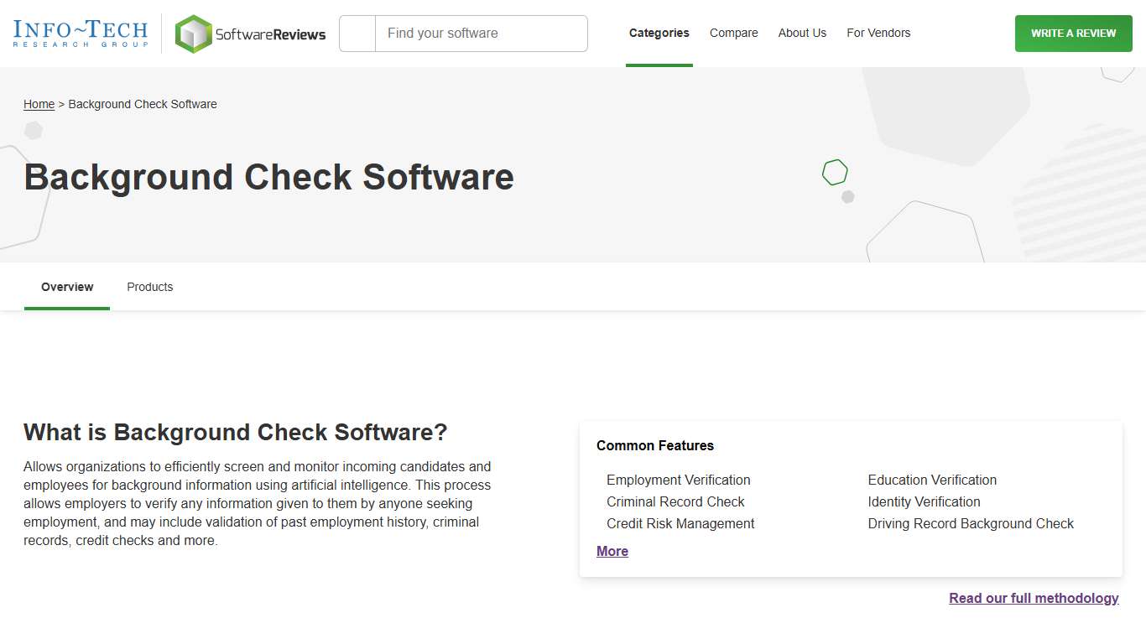Open the Read our full methodology link
The image size is (1146, 644).
pos(1034,598)
